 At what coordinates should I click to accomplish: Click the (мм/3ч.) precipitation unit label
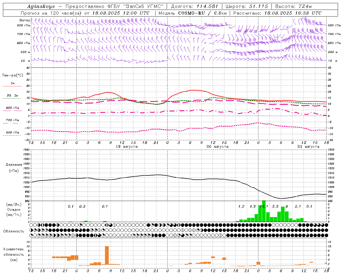14,204
